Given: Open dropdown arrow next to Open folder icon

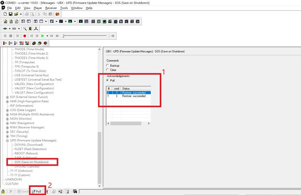Looking at the screenshot, I should click(x=21, y=14).
